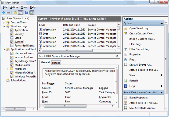The height and width of the screenshot is (117, 169).
Task: Click the green Refresh icon
Action: point(126,81)
